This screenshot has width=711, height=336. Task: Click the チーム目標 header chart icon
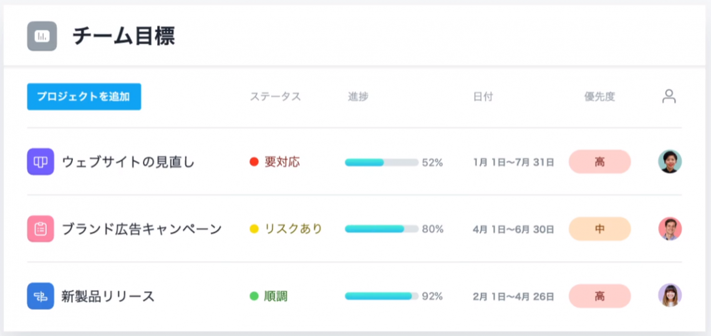click(42, 36)
